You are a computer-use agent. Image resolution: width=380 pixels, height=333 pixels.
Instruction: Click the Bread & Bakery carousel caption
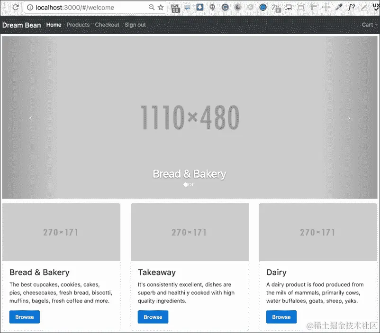(190, 174)
